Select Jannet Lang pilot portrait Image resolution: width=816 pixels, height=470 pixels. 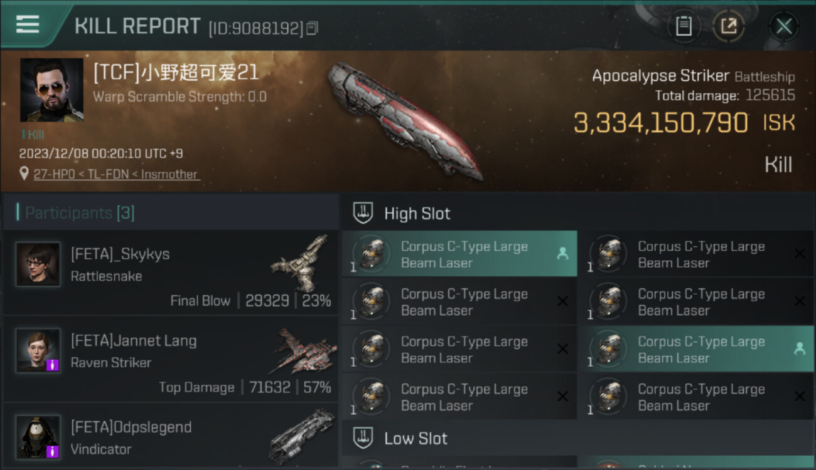coord(38,350)
